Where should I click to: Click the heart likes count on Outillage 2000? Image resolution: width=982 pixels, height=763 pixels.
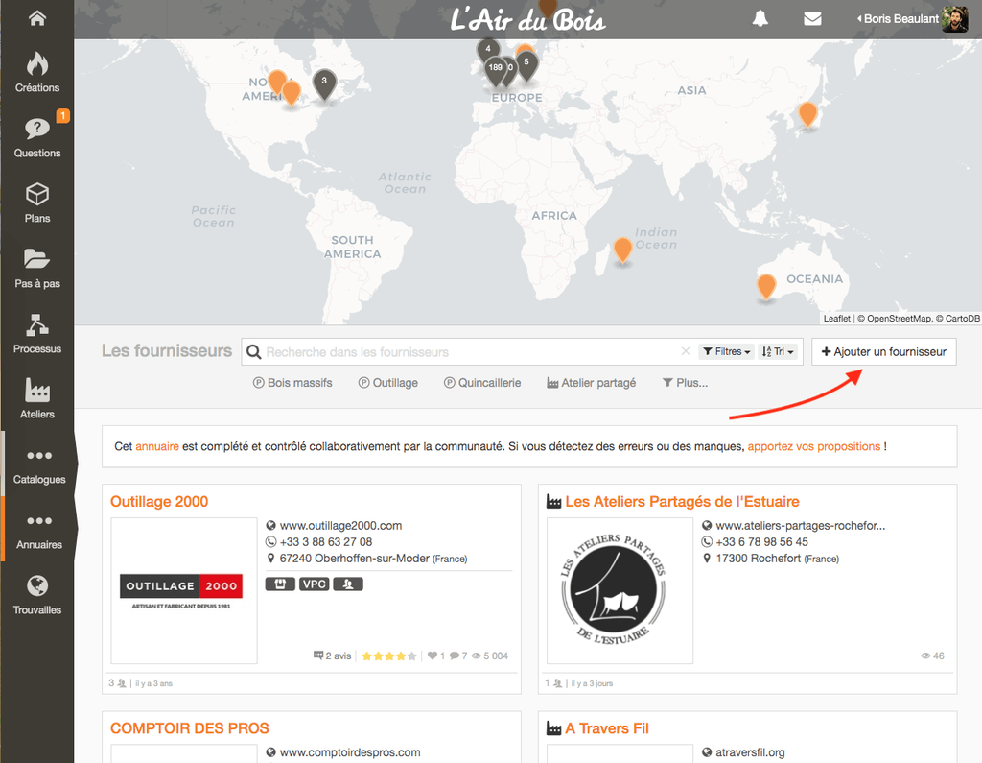pos(436,656)
